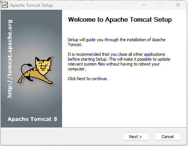The image size is (188, 146).
Task: Cancel the Tomcat setup
Action: (x=168, y=137)
